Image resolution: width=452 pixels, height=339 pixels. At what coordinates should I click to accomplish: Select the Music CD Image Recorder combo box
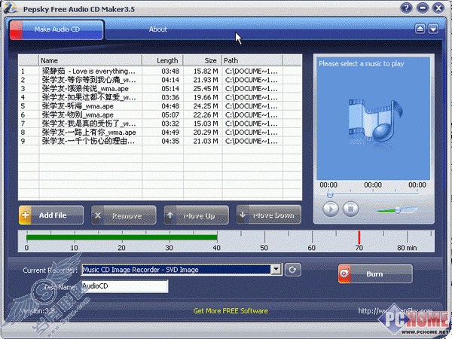coord(182,270)
